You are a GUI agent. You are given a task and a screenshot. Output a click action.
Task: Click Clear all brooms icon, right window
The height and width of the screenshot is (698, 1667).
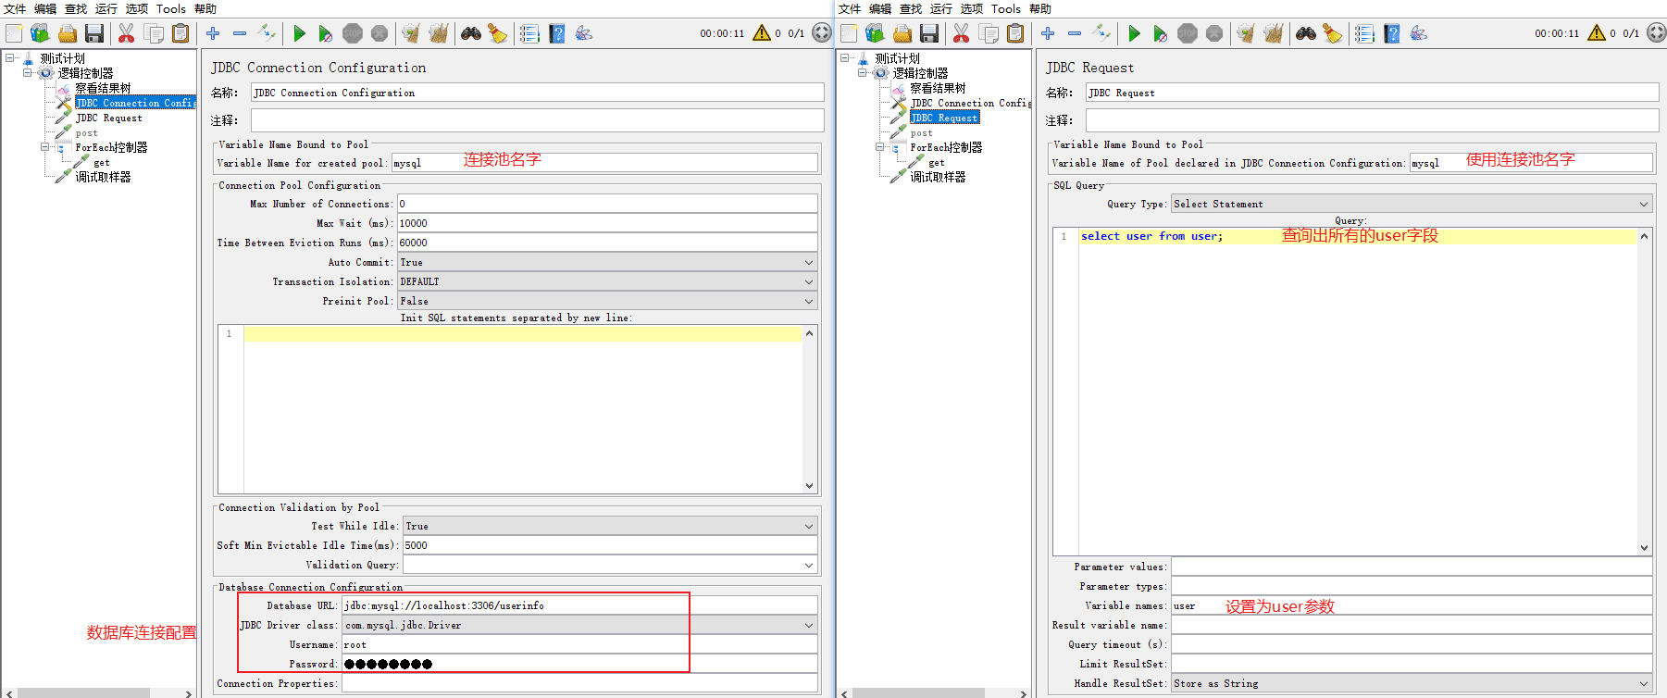click(1274, 33)
